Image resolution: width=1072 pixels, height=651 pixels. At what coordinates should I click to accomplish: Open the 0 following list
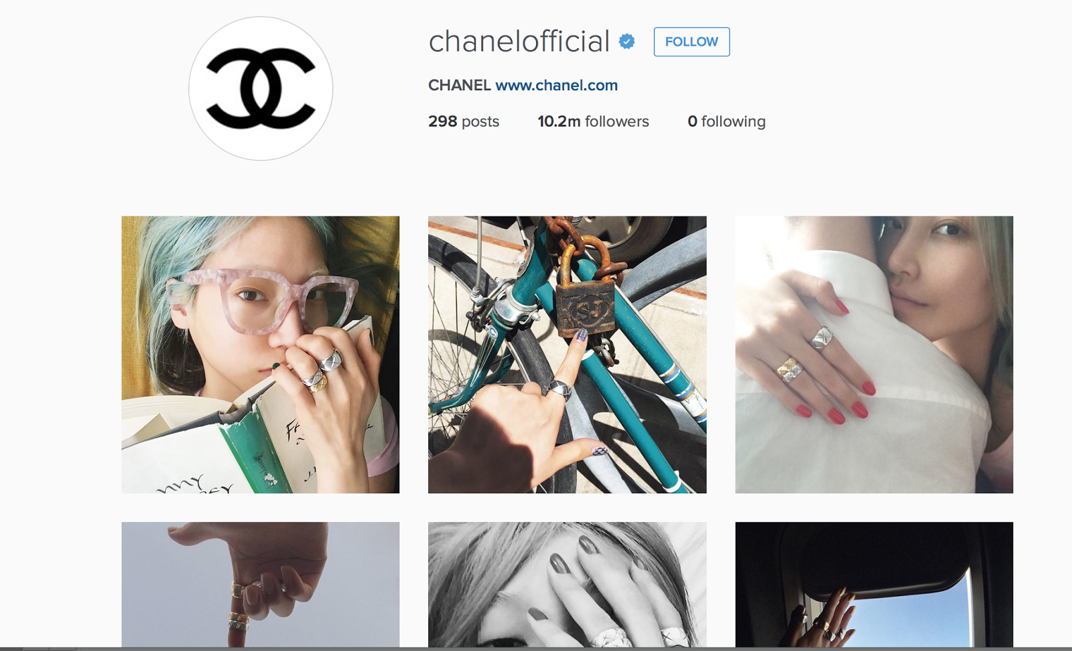point(726,121)
